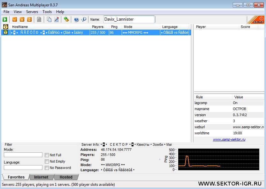Image resolution: width=266 pixels, height=189 pixels.
Task: Sort servers by the Players column header
Action: (99, 27)
